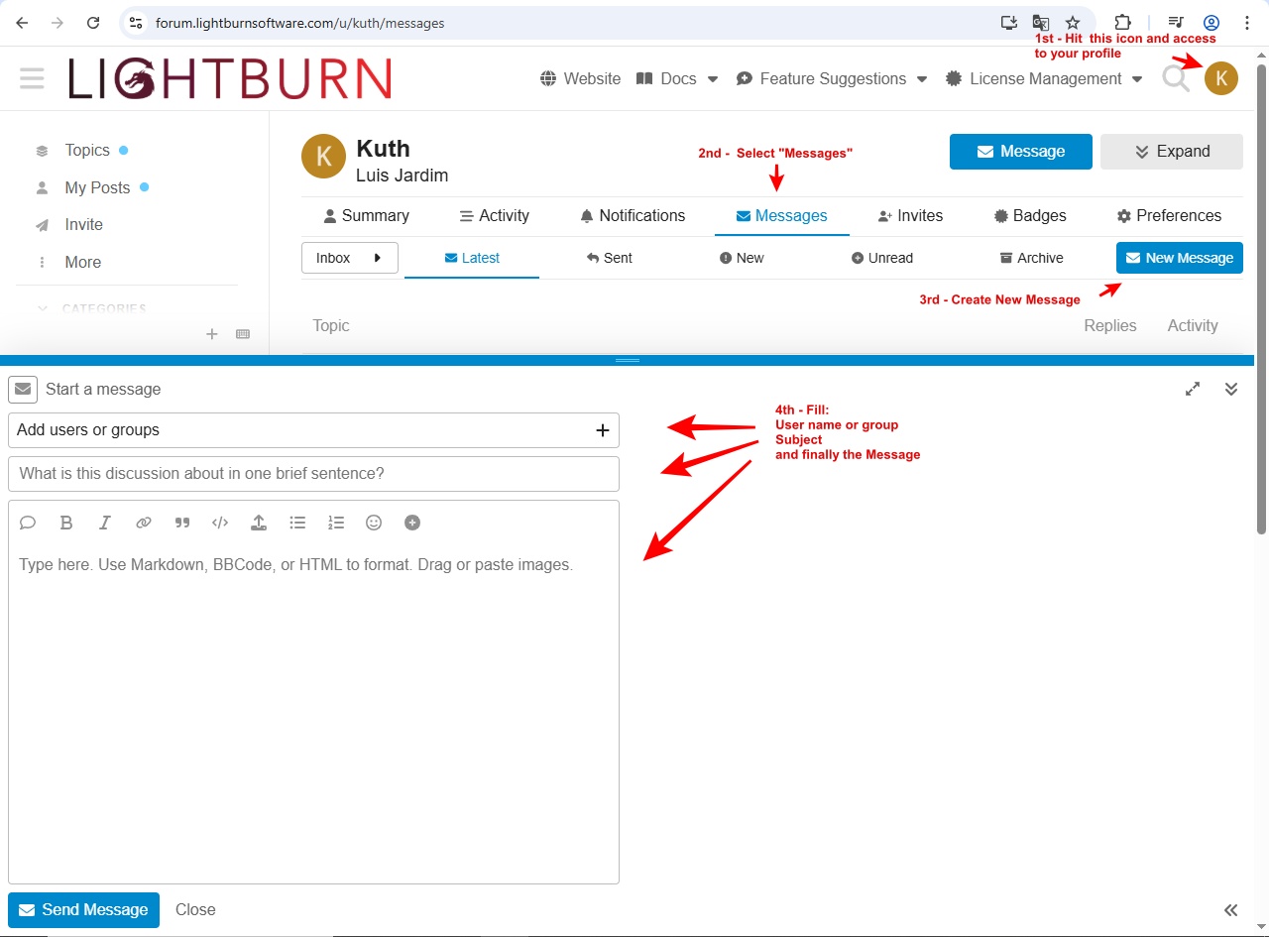Click the New Message button

point(1180,258)
